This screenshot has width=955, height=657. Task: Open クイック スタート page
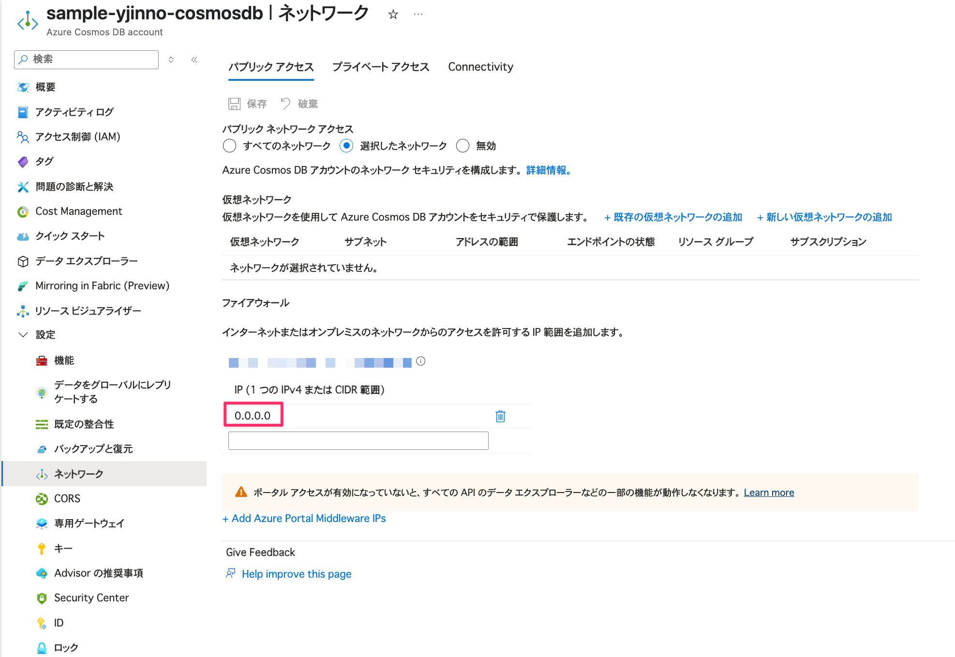(x=70, y=236)
